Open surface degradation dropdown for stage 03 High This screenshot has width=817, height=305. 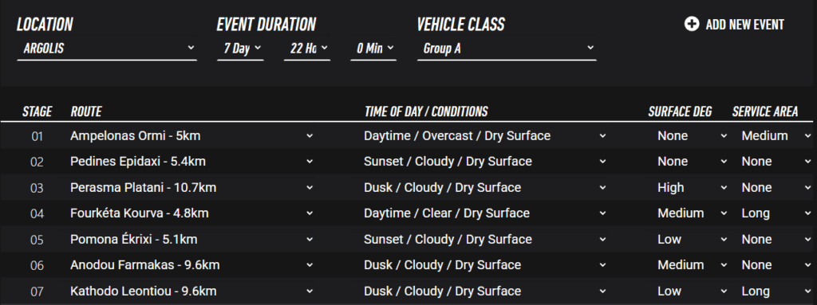pyautogui.click(x=692, y=187)
